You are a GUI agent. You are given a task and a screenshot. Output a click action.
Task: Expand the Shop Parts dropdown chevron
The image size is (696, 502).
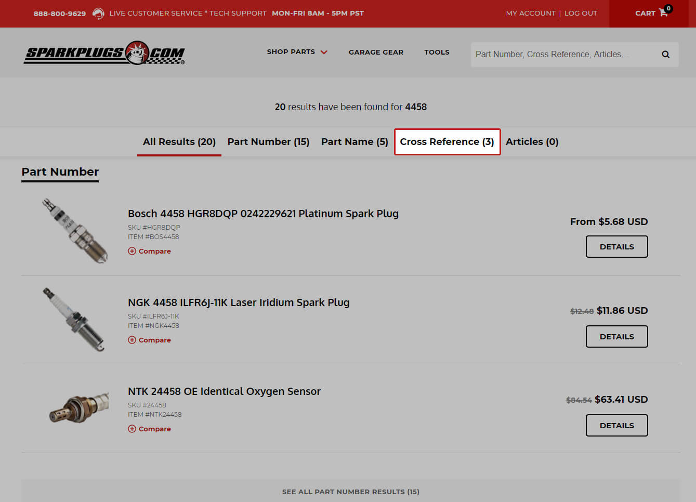324,52
